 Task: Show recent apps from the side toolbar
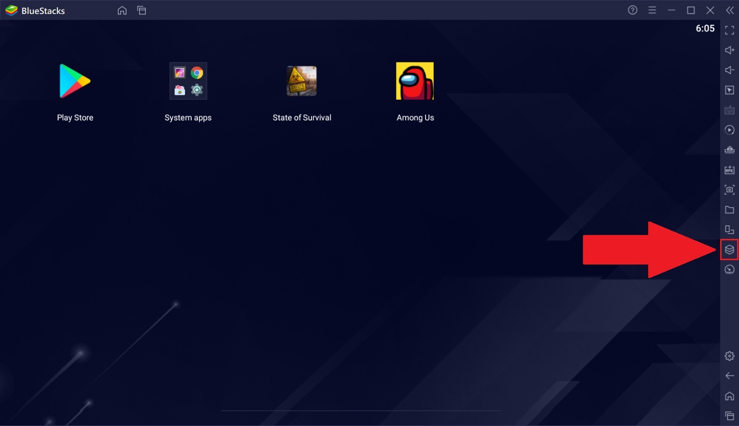[730, 416]
